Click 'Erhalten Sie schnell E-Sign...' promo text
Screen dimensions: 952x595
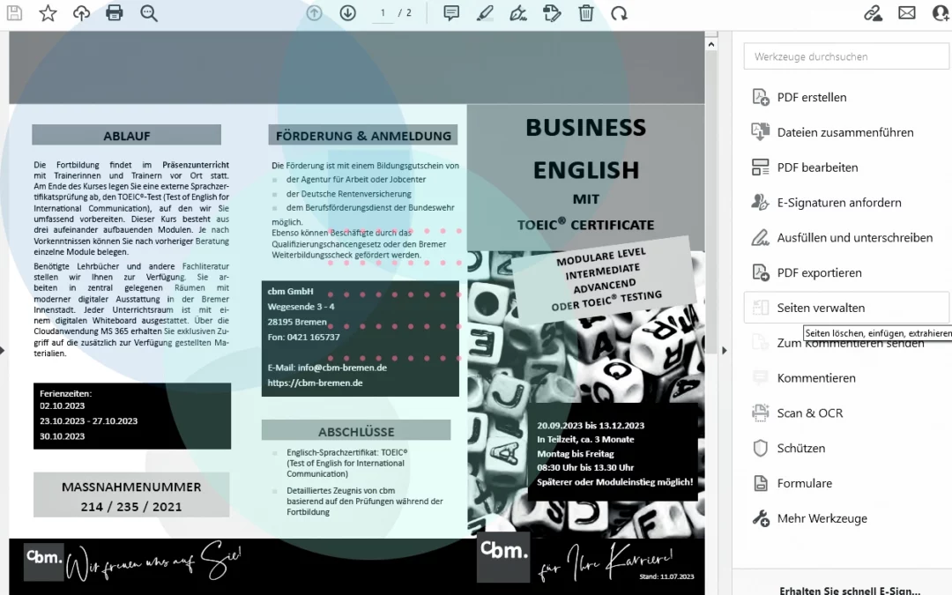(850, 590)
